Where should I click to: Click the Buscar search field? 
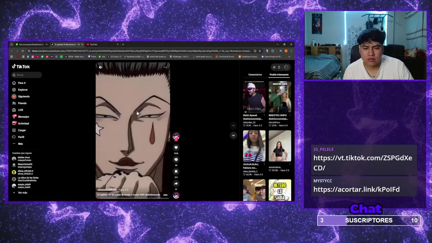(x=27, y=75)
